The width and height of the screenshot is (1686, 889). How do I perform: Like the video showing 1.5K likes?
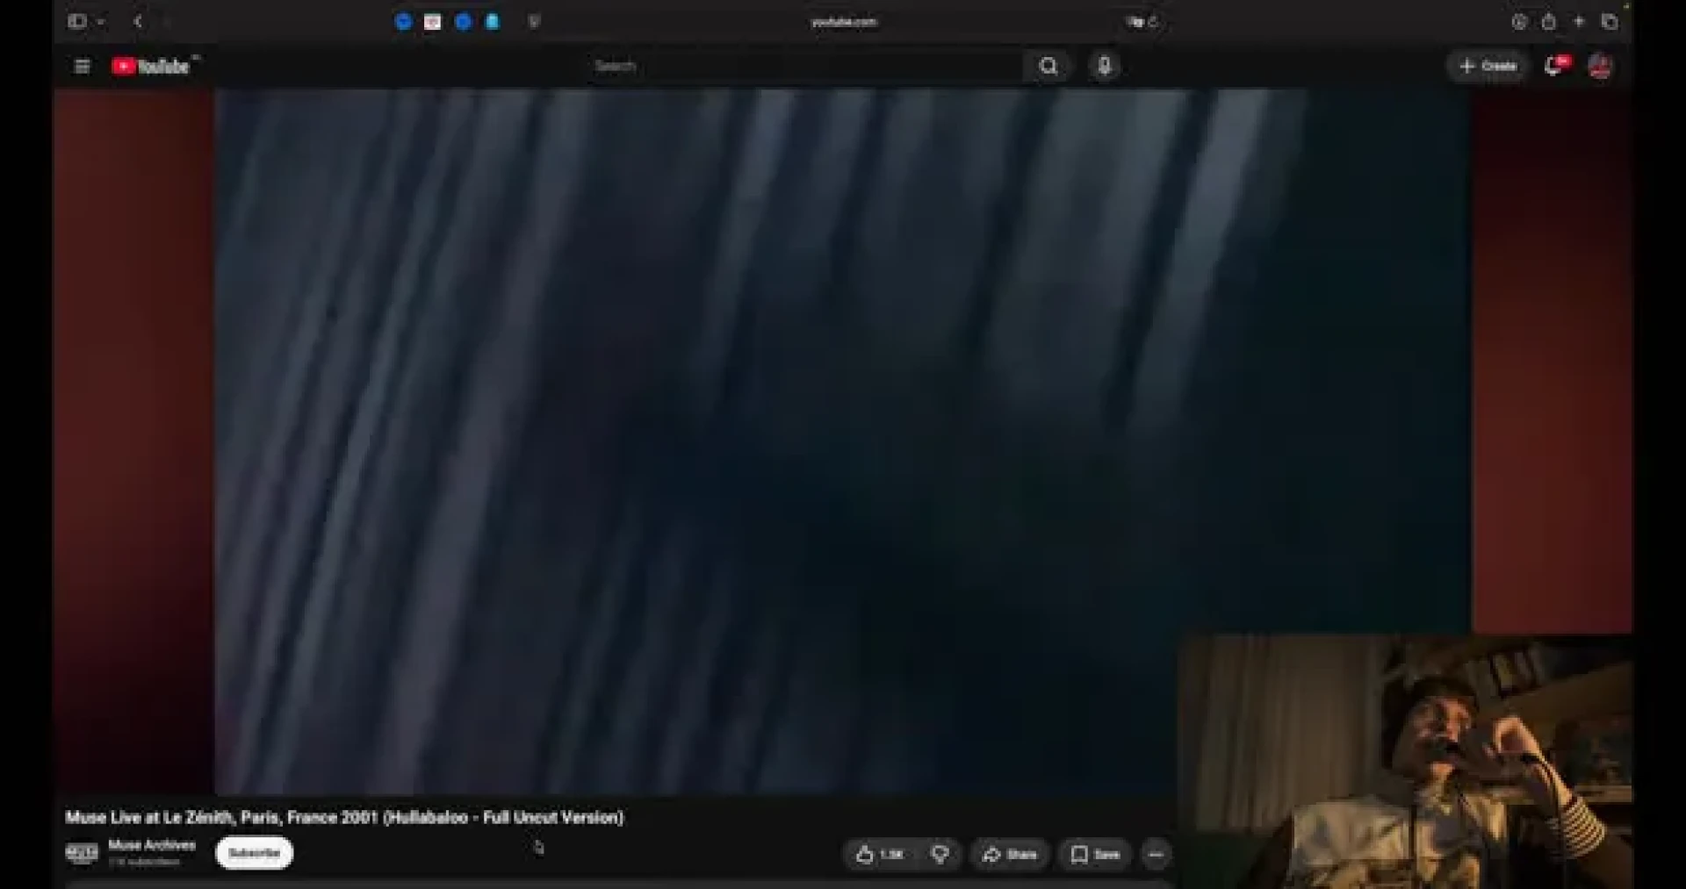[x=881, y=854]
